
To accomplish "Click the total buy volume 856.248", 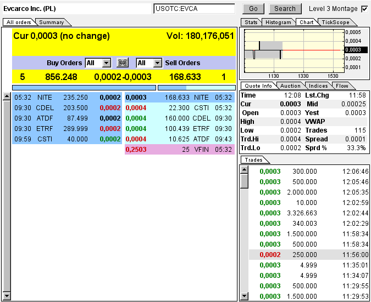I will [61, 77].
